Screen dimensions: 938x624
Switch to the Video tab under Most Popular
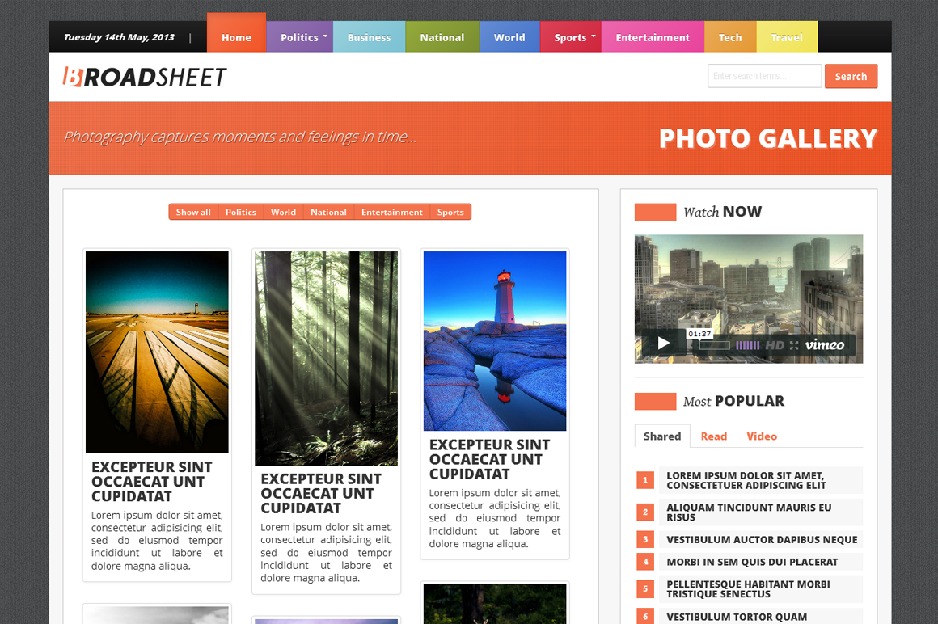[761, 436]
